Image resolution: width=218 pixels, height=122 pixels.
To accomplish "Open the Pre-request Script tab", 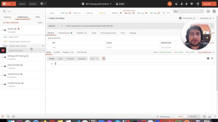I will click(108, 33).
